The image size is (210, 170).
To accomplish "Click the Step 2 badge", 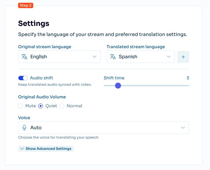I will (x=26, y=5).
